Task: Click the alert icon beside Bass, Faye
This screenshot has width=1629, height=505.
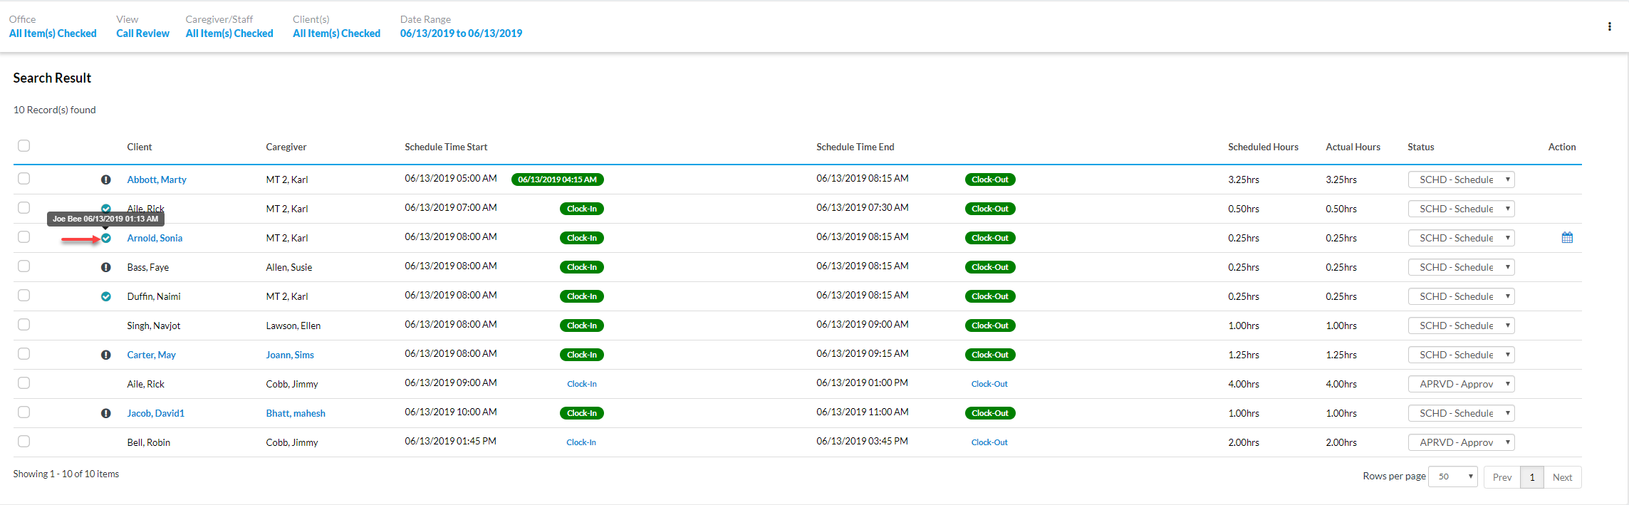Action: click(x=105, y=267)
